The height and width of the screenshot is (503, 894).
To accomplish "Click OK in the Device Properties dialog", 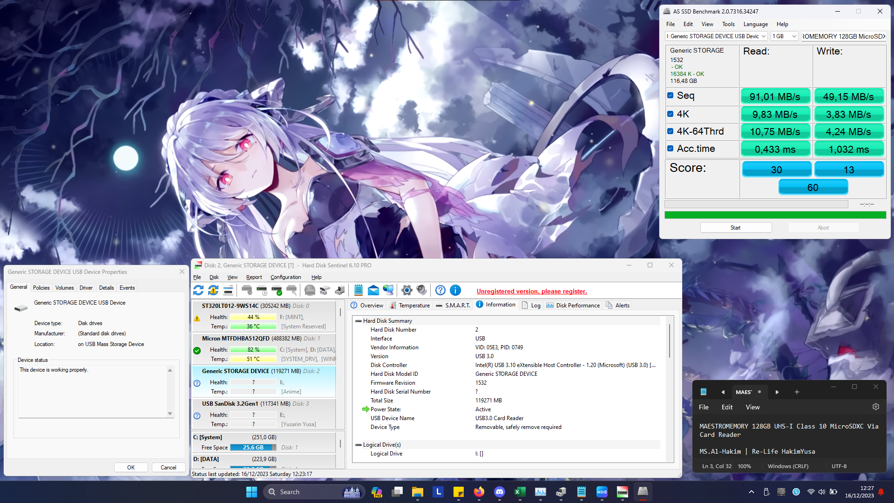I will click(x=131, y=468).
